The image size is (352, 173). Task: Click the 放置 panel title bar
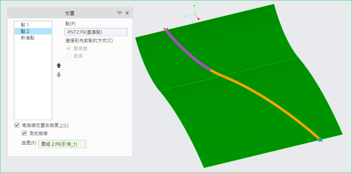70,13
